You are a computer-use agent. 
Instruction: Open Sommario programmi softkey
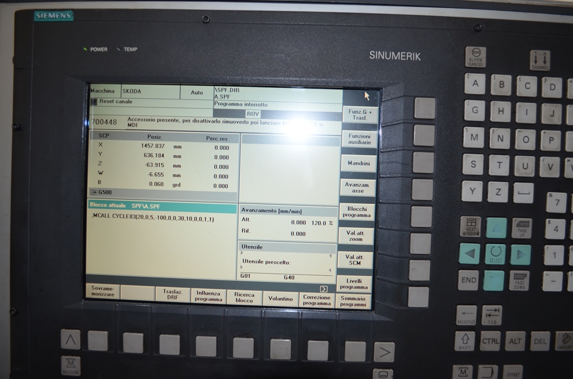pos(353,301)
